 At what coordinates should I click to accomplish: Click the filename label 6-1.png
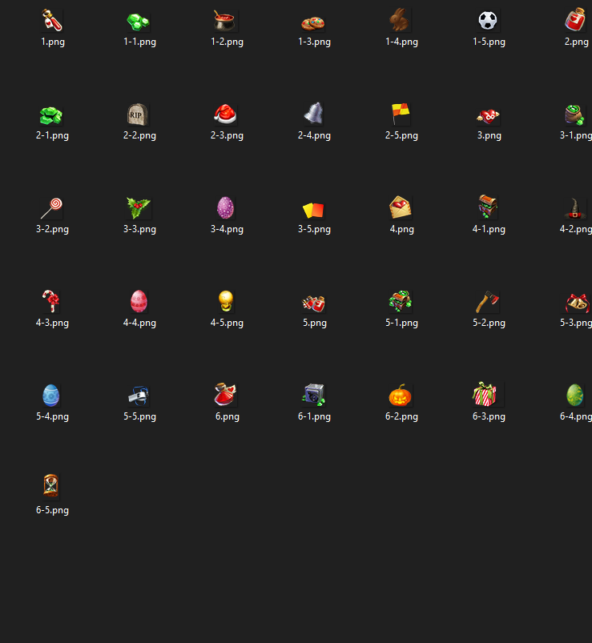(x=314, y=416)
